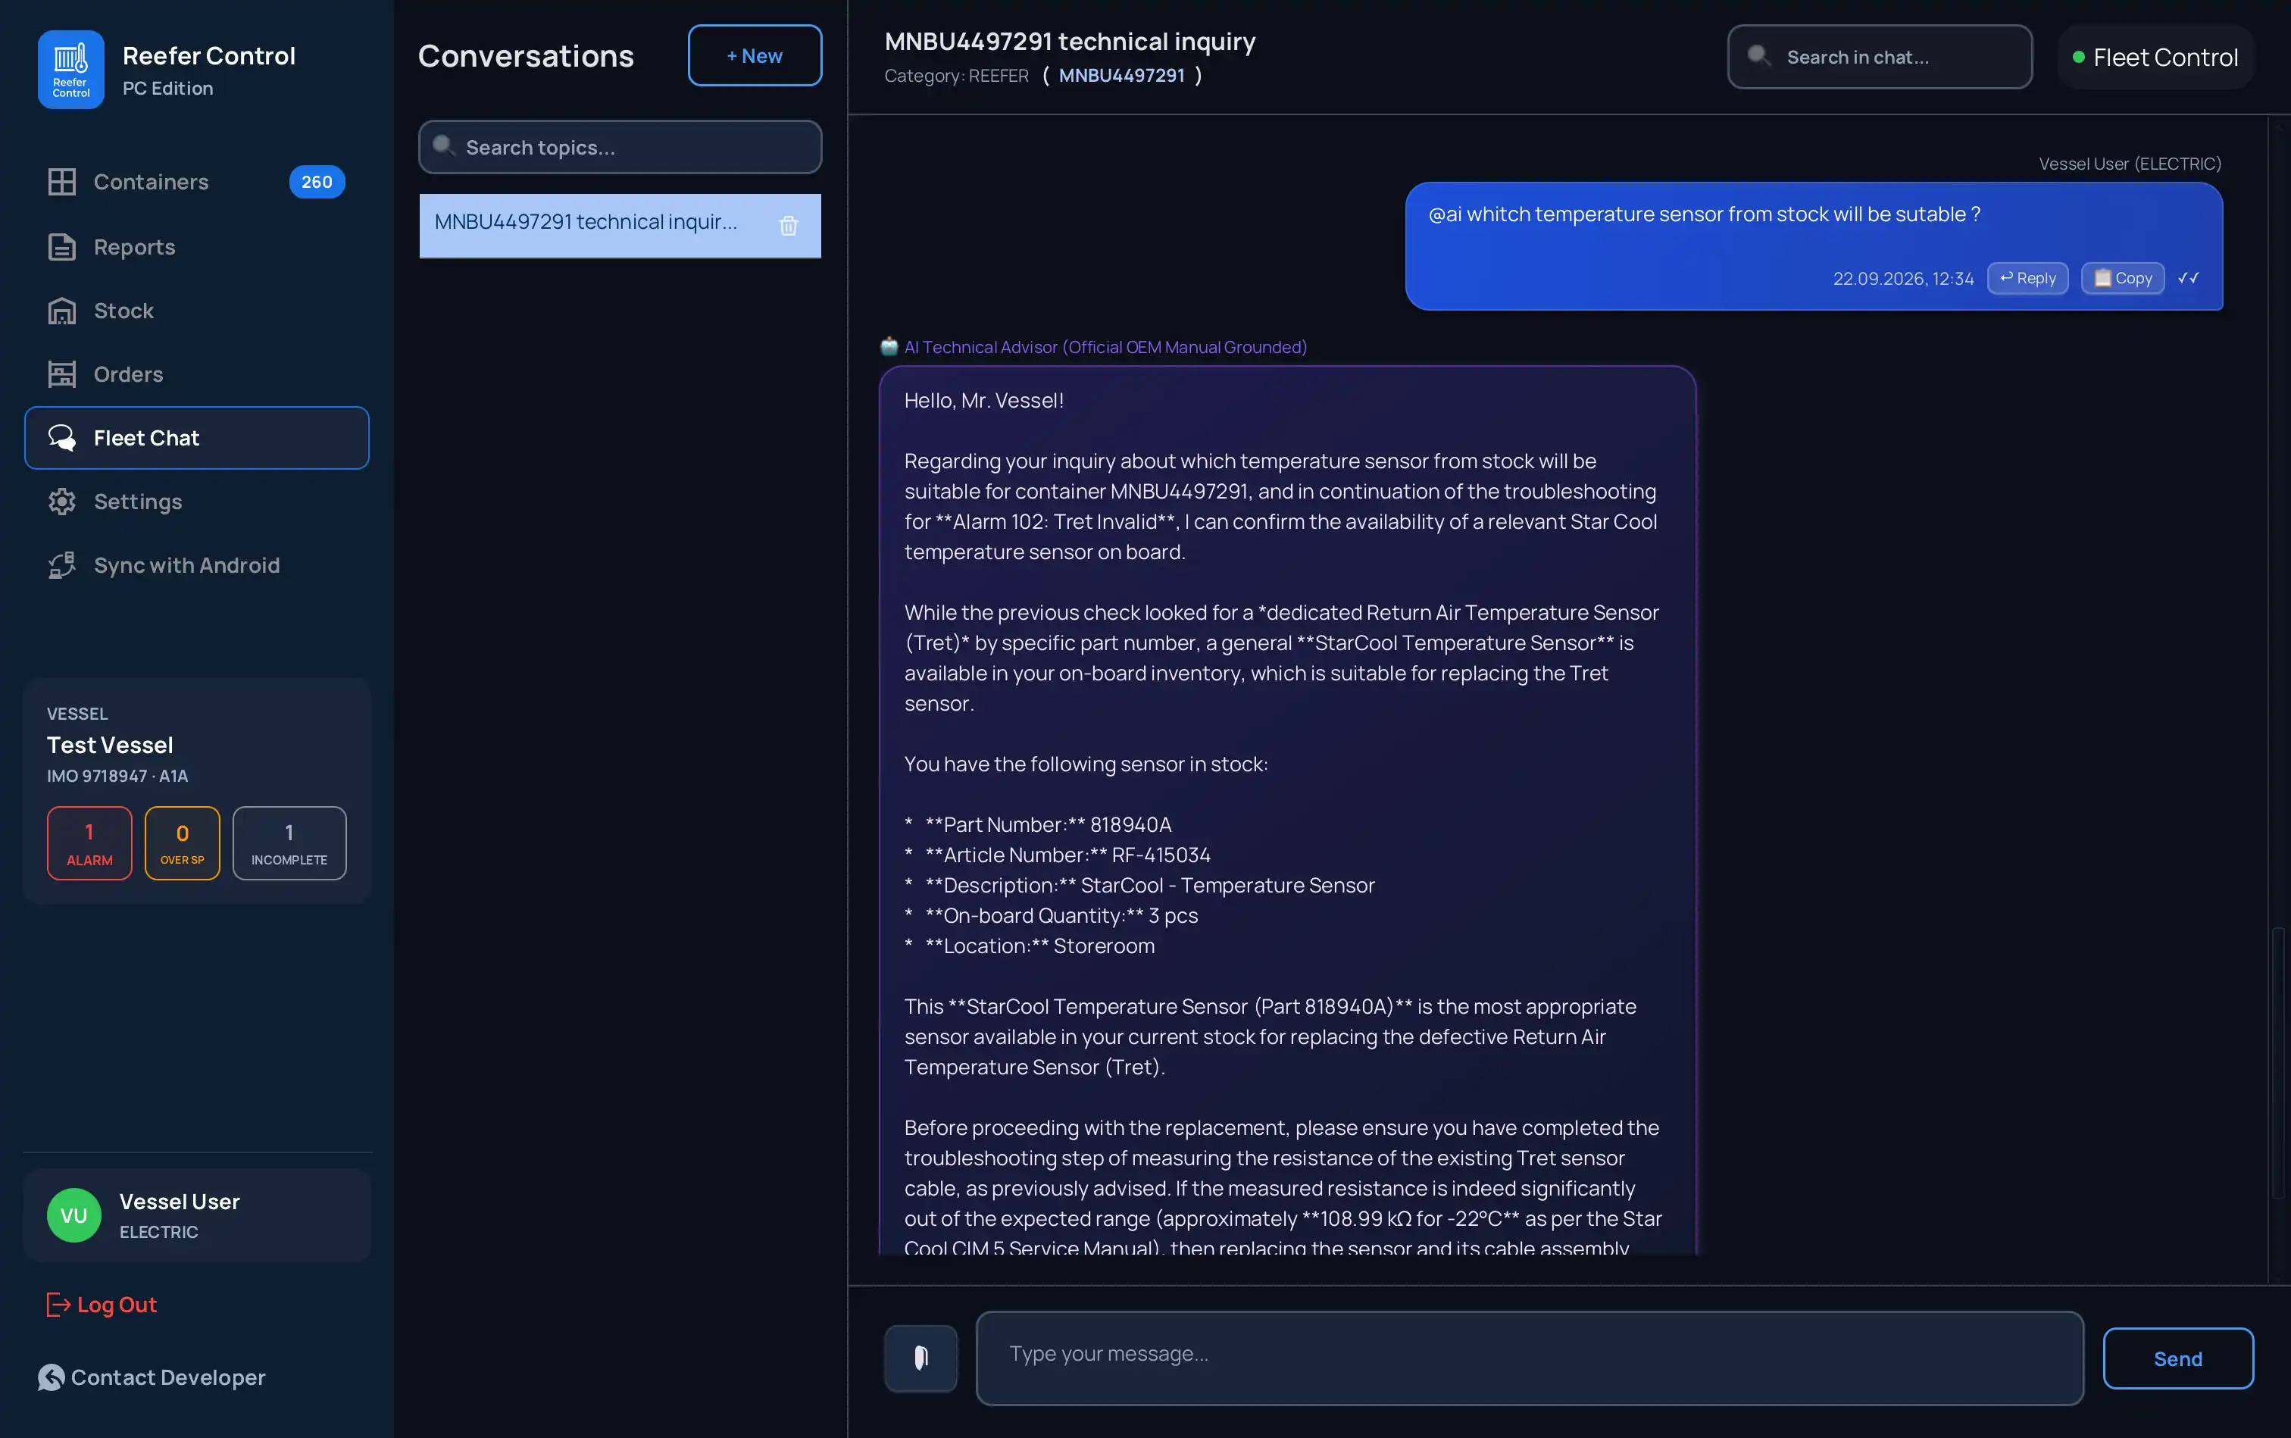Send the chat message

[x=2178, y=1358]
